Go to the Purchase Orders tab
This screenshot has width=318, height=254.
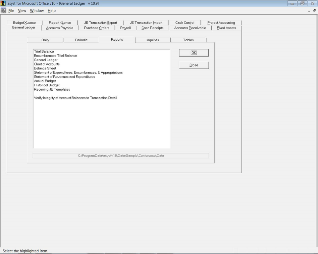coord(96,28)
